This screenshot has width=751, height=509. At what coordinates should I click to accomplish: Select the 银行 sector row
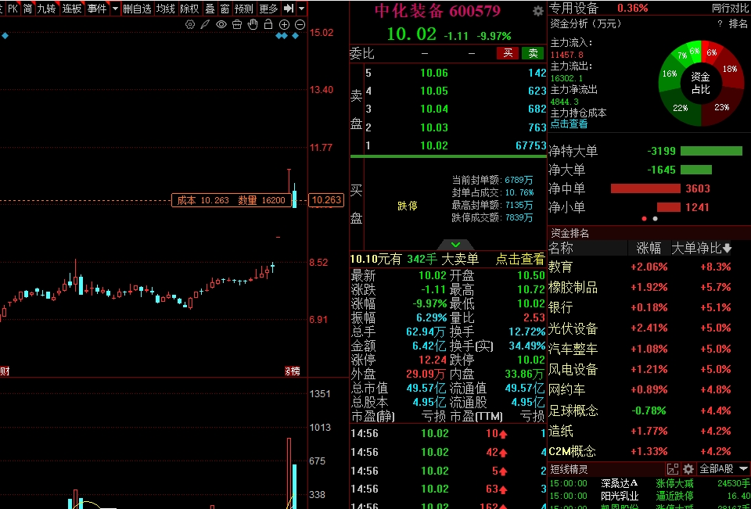click(649, 307)
